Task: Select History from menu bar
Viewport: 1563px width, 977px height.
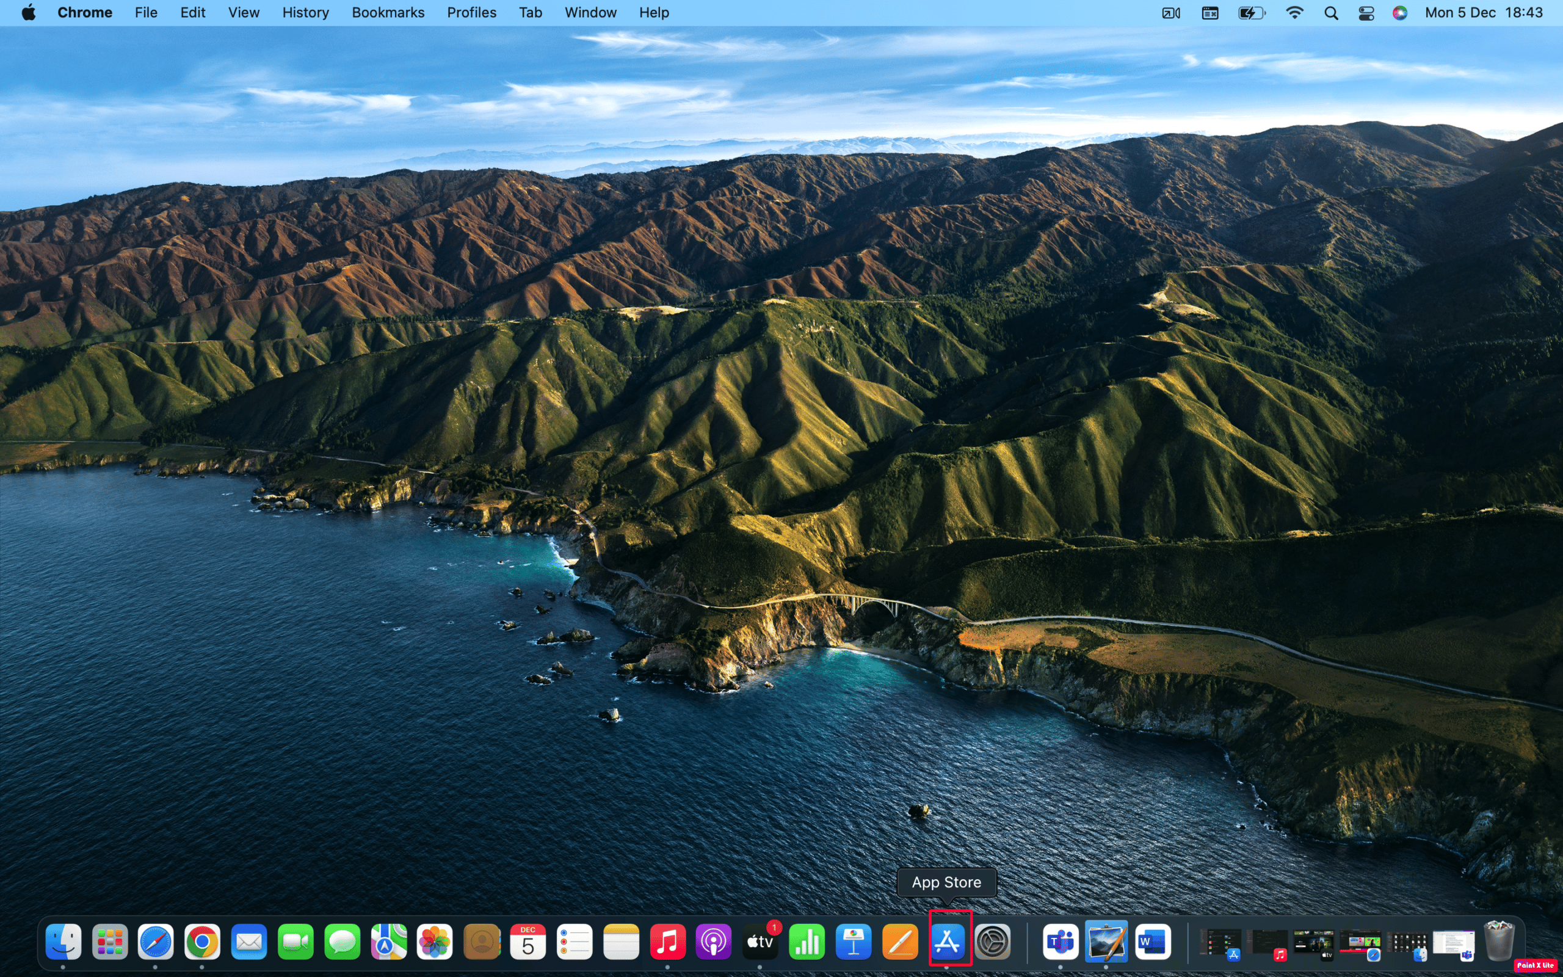Action: click(x=304, y=12)
